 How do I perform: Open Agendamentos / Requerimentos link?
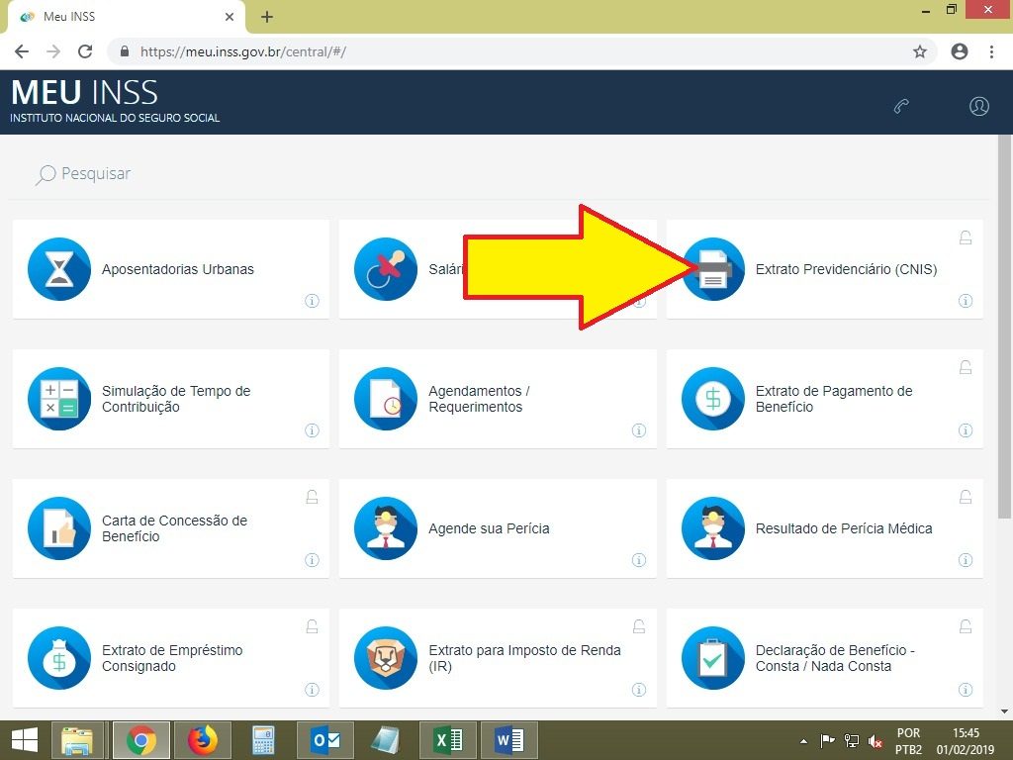point(479,399)
